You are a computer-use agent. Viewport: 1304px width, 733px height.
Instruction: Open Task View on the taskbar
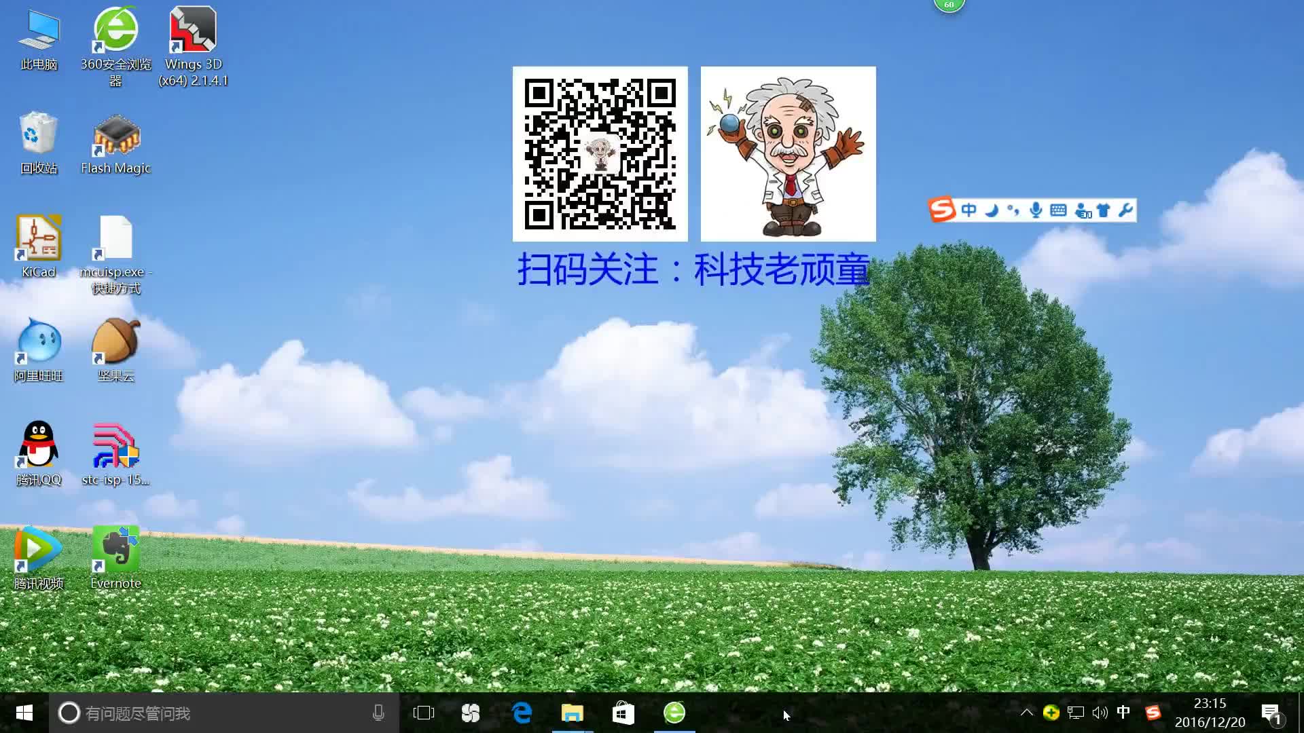tap(424, 713)
